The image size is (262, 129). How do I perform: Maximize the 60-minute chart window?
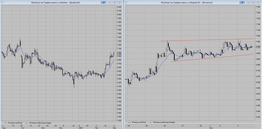253,2
